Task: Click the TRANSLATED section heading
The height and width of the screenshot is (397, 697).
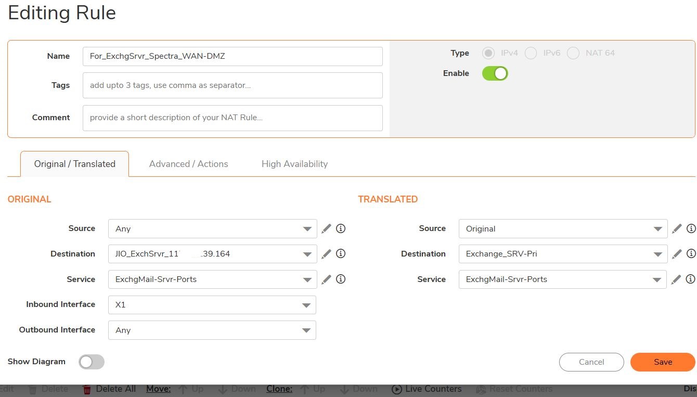Action: click(388, 199)
